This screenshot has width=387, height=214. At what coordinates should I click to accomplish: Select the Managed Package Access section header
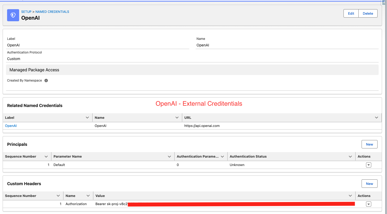pyautogui.click(x=192, y=70)
